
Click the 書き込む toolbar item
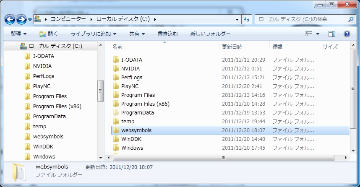click(x=167, y=34)
